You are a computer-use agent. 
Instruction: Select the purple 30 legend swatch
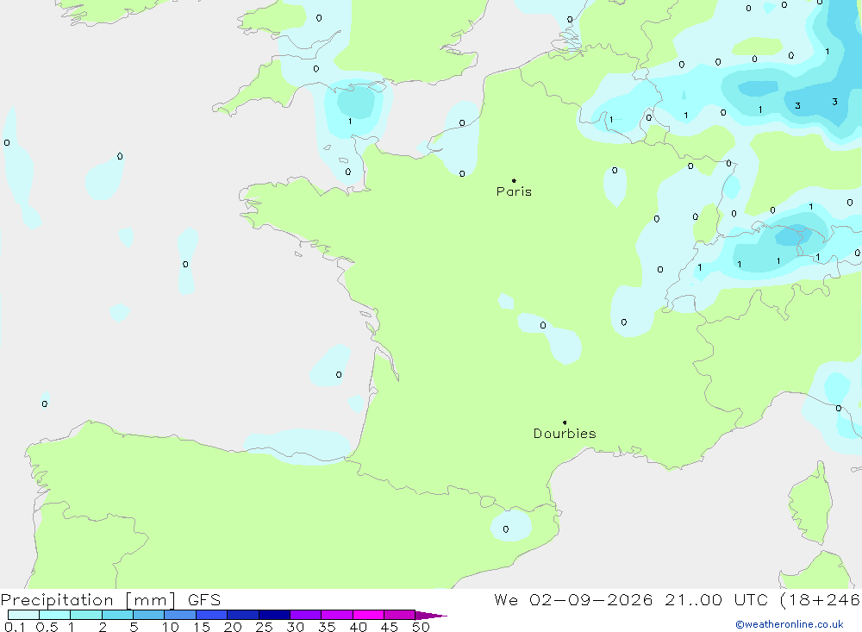click(x=306, y=615)
